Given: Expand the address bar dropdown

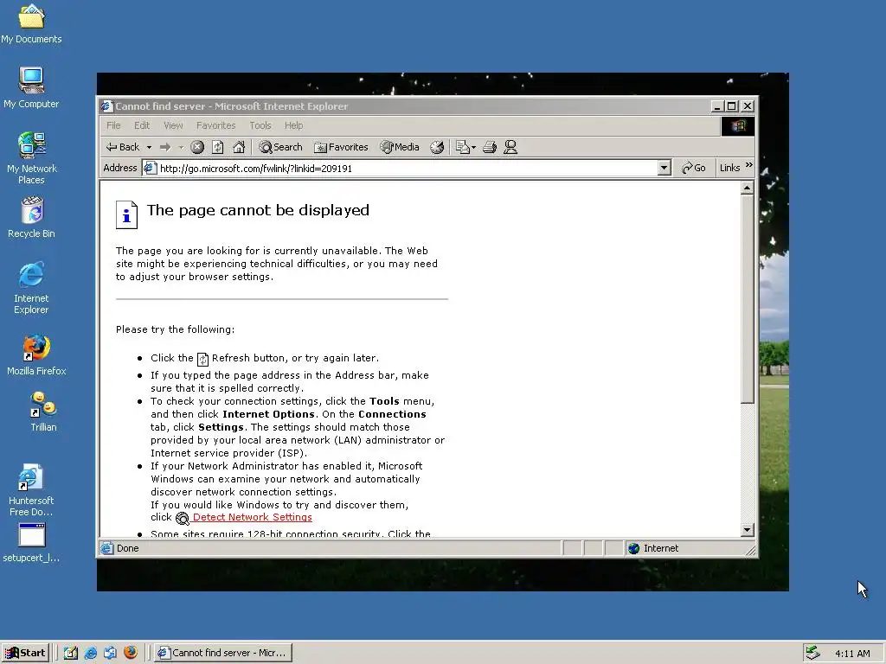Looking at the screenshot, I should [664, 169].
